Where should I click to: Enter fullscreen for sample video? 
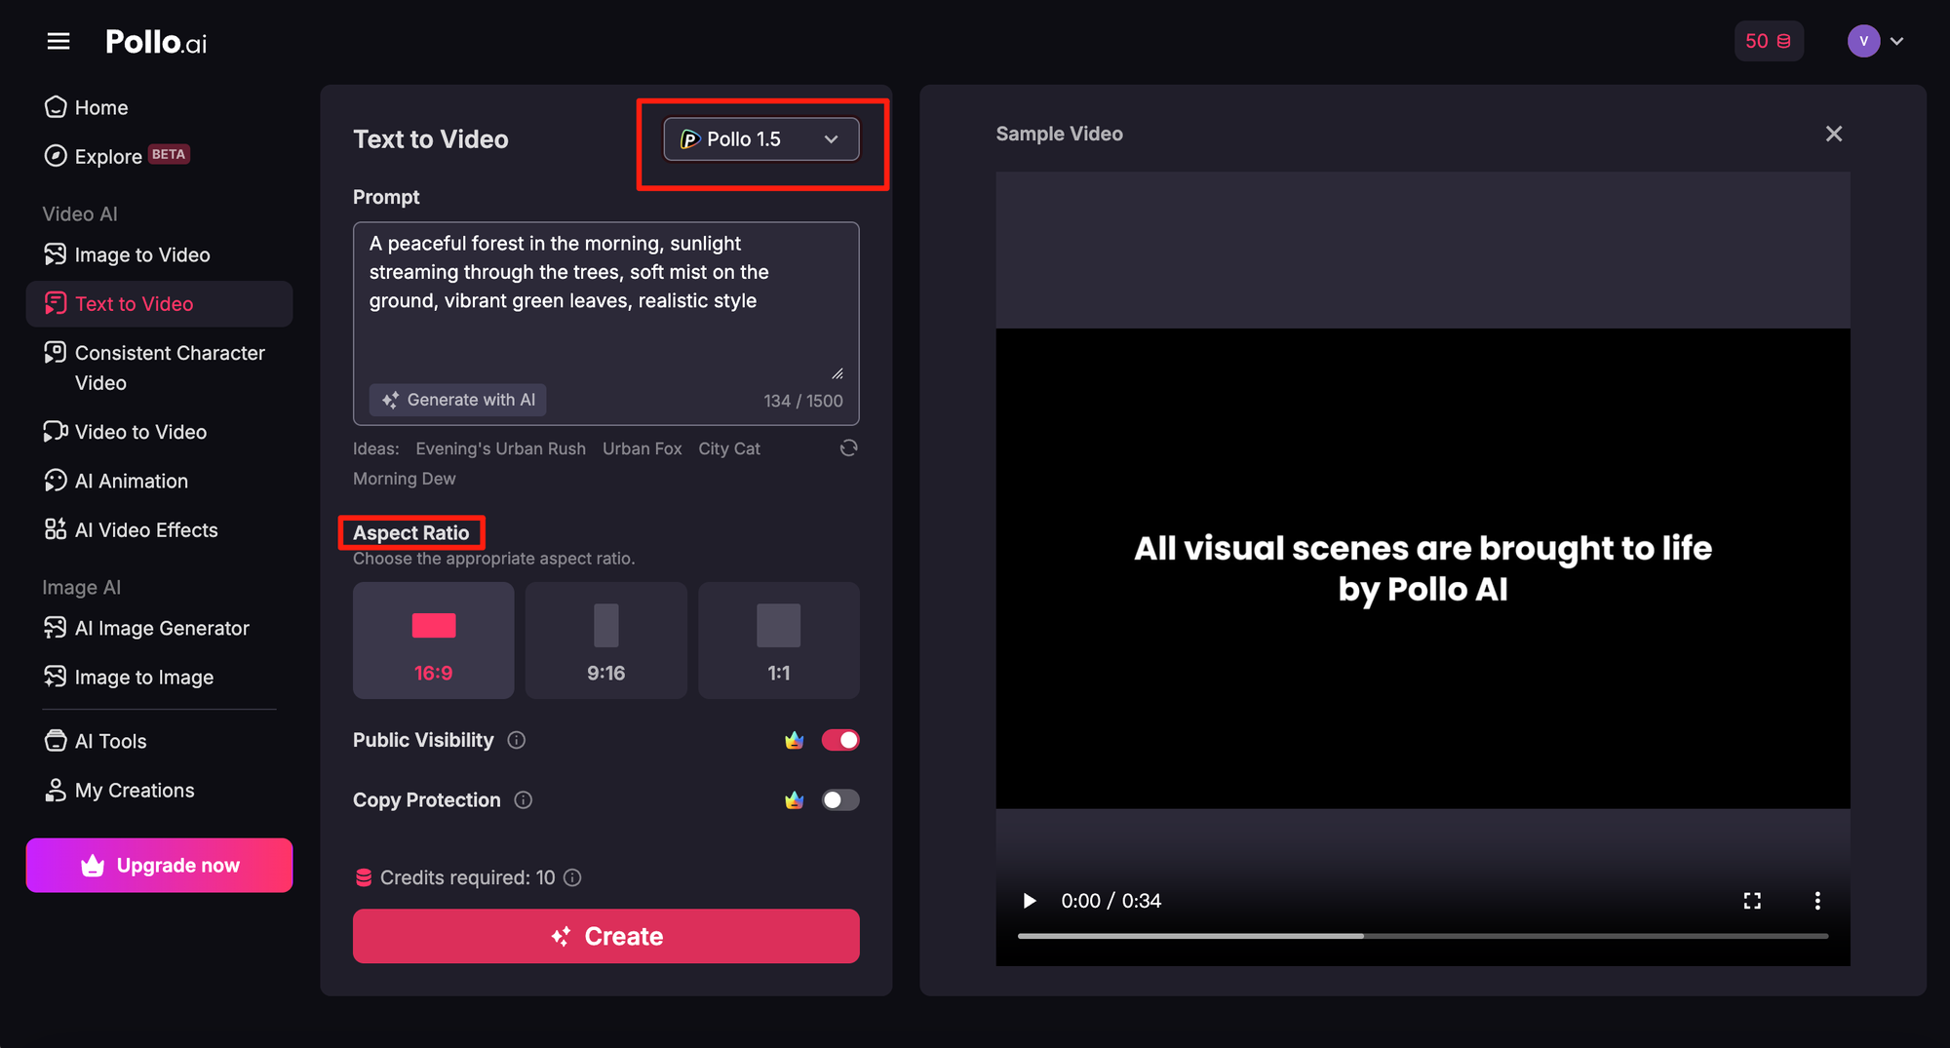click(x=1752, y=901)
